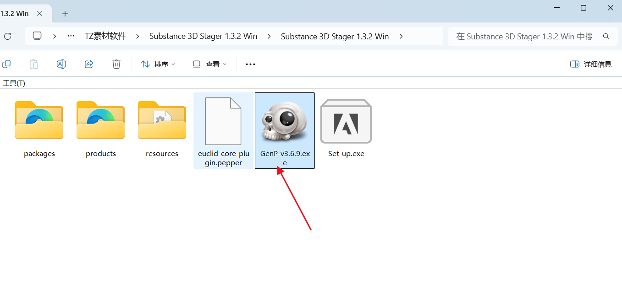Viewport: 622px width, 307px height.
Task: Add a new Explorer tab
Action: (65, 14)
